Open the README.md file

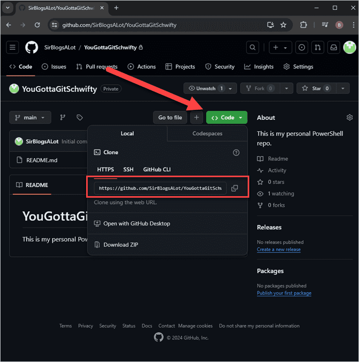click(x=42, y=160)
